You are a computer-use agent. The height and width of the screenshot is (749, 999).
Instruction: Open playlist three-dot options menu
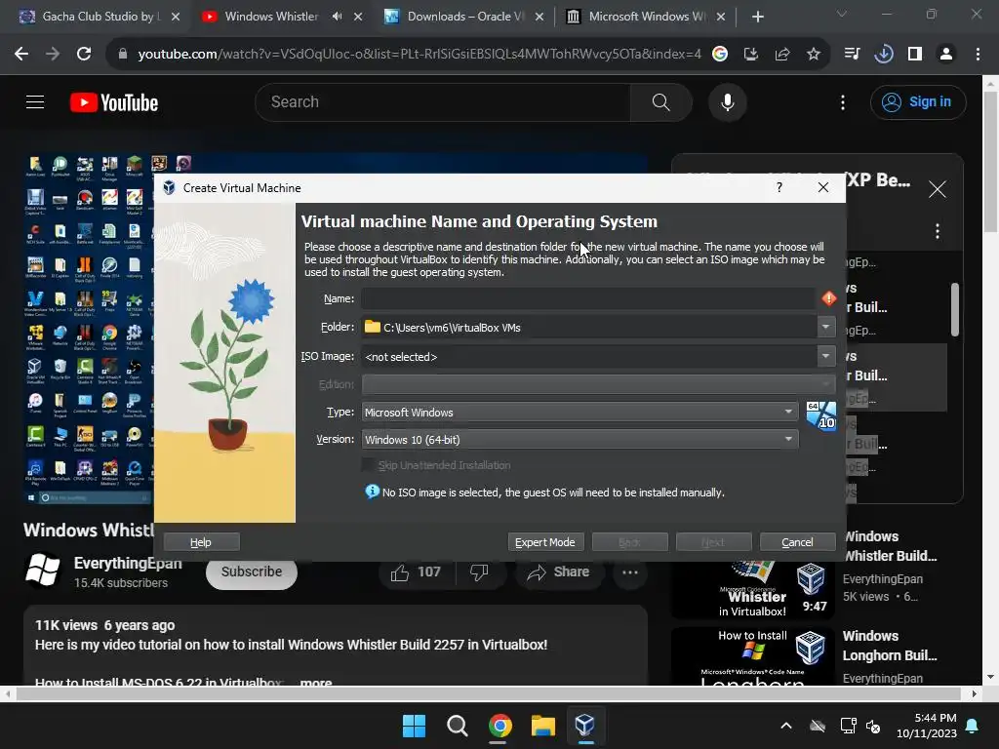point(938,231)
